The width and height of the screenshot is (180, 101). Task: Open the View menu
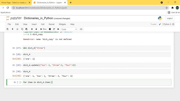tap(25, 24)
